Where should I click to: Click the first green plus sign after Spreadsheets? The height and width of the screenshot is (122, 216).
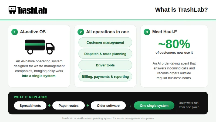pyautogui.click(x=49, y=105)
